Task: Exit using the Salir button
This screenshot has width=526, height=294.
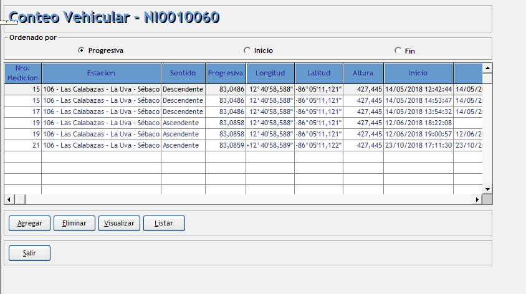Action: [29, 253]
